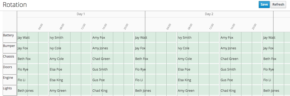290x96 pixels.
Task: Select Amy Jones's Day 1 Bumper shift
Action: pyautogui.click(x=113, y=48)
